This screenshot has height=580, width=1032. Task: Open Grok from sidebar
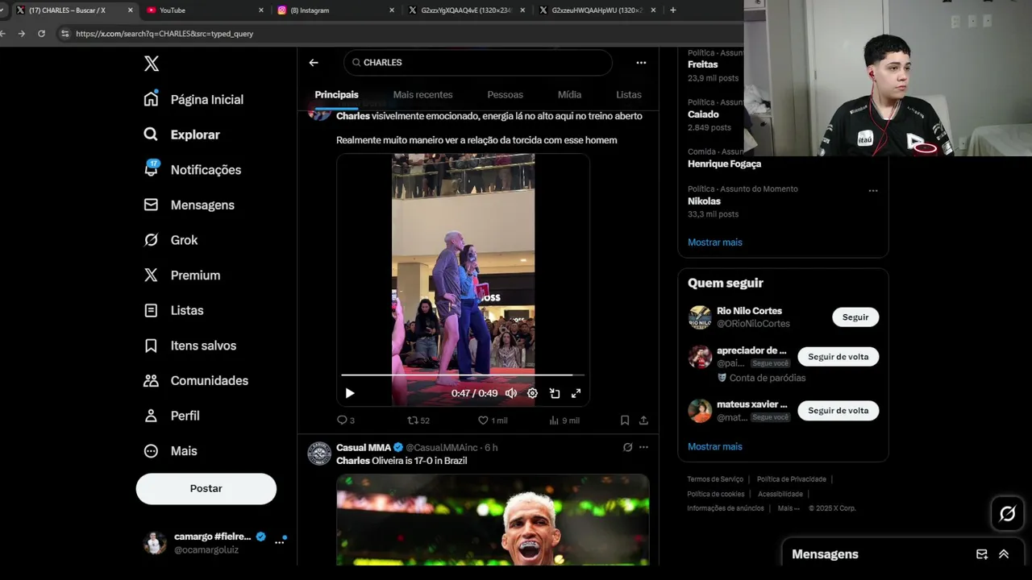pyautogui.click(x=170, y=240)
